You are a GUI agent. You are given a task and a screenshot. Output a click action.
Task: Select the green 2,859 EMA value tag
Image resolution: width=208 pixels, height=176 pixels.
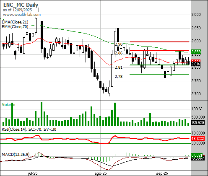[196, 52]
